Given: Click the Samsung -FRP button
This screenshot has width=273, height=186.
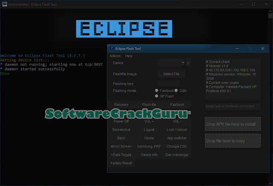Looking at the screenshot, I should tap(149, 146).
